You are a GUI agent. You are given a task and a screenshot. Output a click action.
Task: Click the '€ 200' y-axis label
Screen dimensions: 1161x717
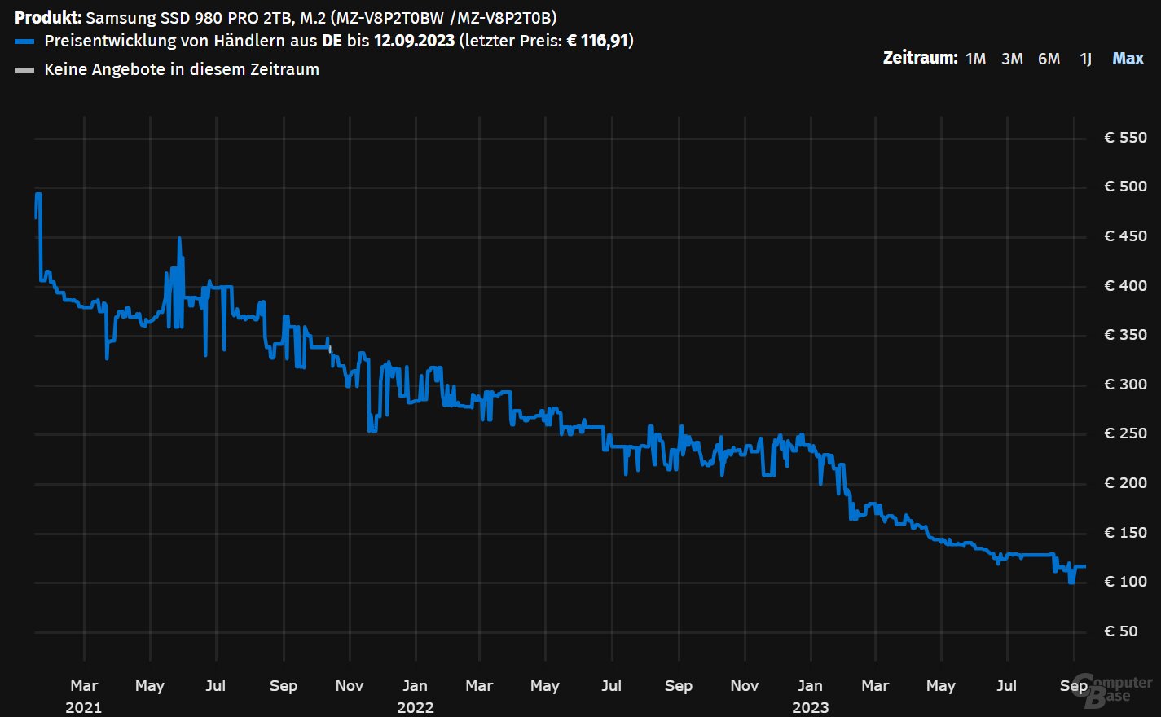click(x=1125, y=483)
